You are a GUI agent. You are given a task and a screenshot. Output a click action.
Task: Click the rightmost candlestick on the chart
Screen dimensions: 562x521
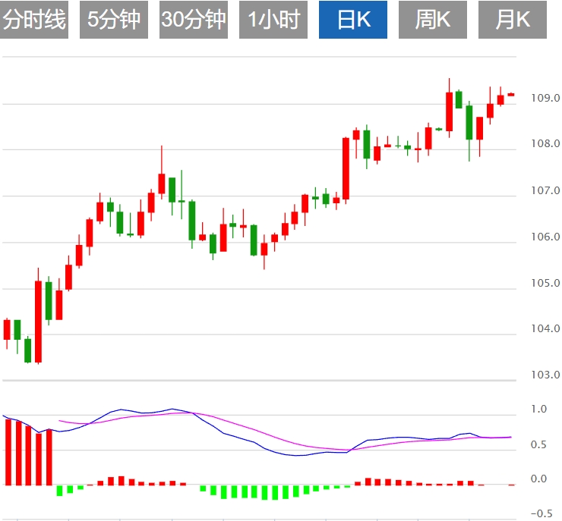[x=511, y=94]
